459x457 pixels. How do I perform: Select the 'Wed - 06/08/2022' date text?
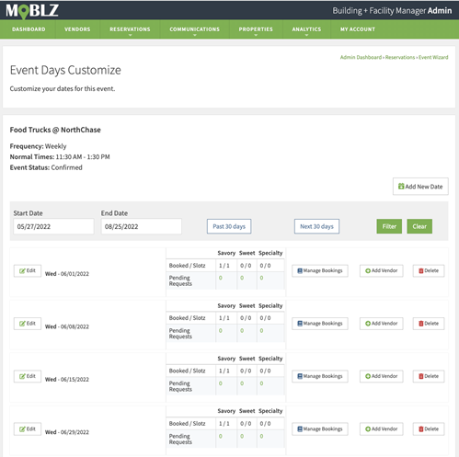point(67,326)
